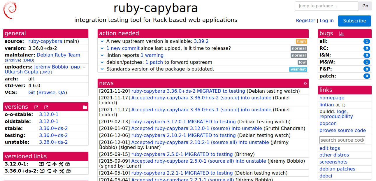376x181 pixels.
Task: Open the patch bugs count badge
Action: pyautogui.click(x=367, y=76)
